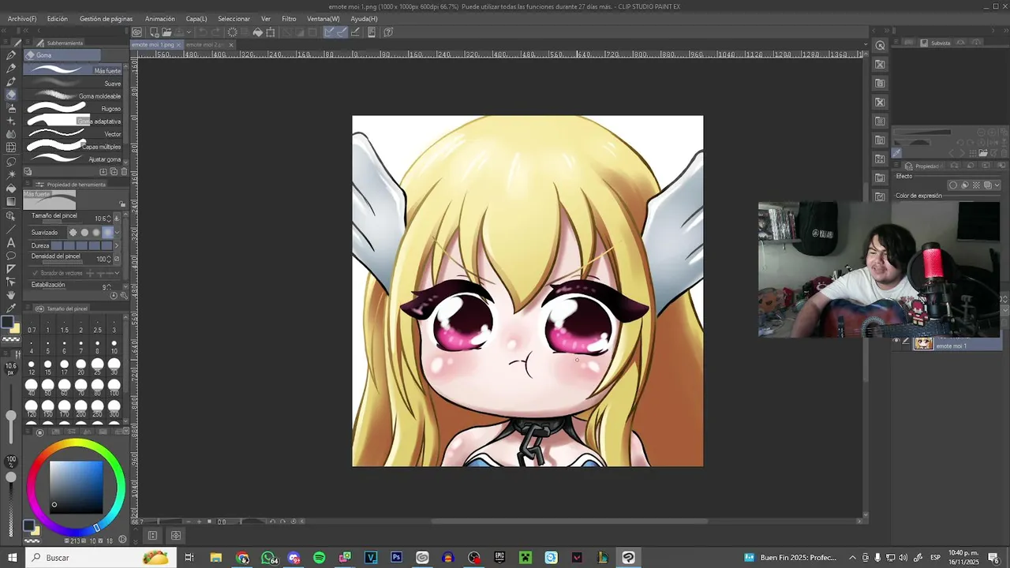Viewport: 1010px width, 568px height.
Task: Open the save dropdown arrow in the command bar
Action: [x=189, y=32]
